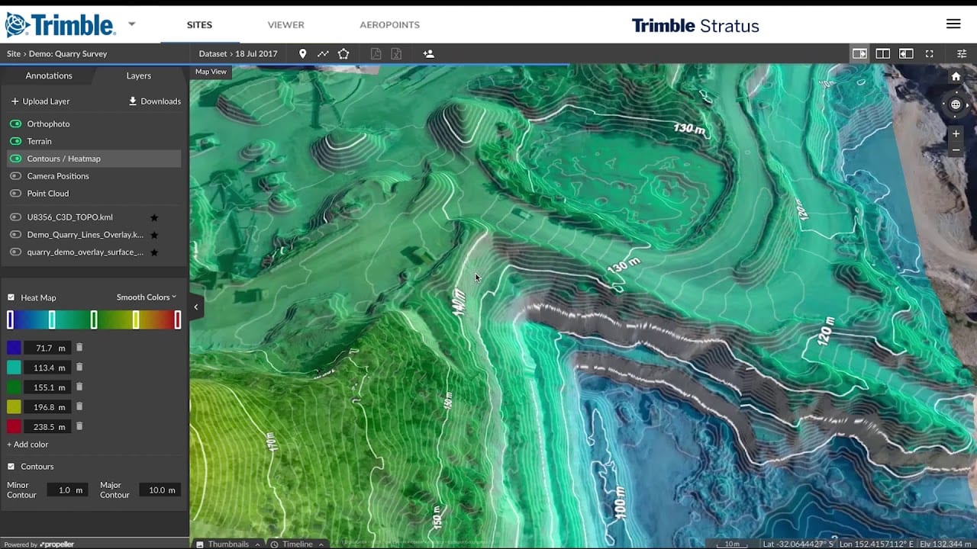977x549 pixels.
Task: Click the red 238.5 m color swatch
Action: tap(14, 426)
